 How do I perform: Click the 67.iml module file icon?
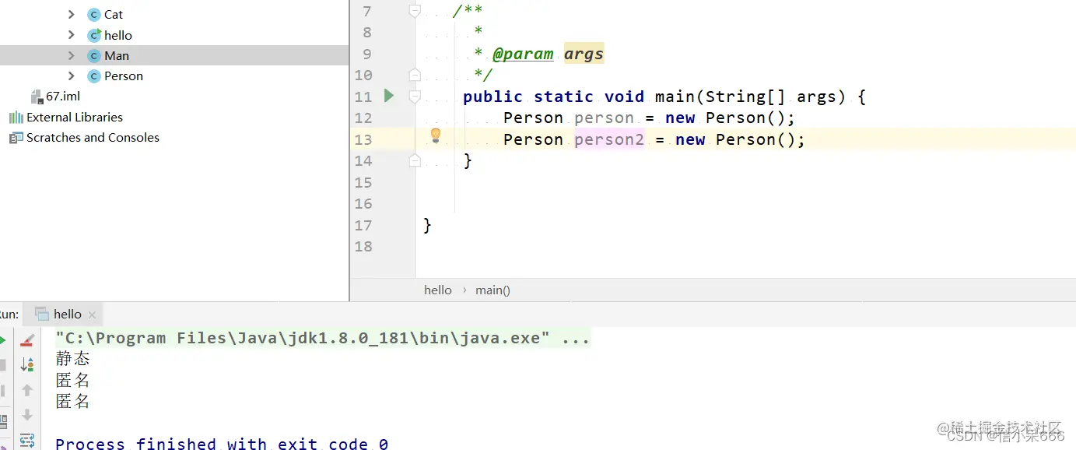(37, 97)
